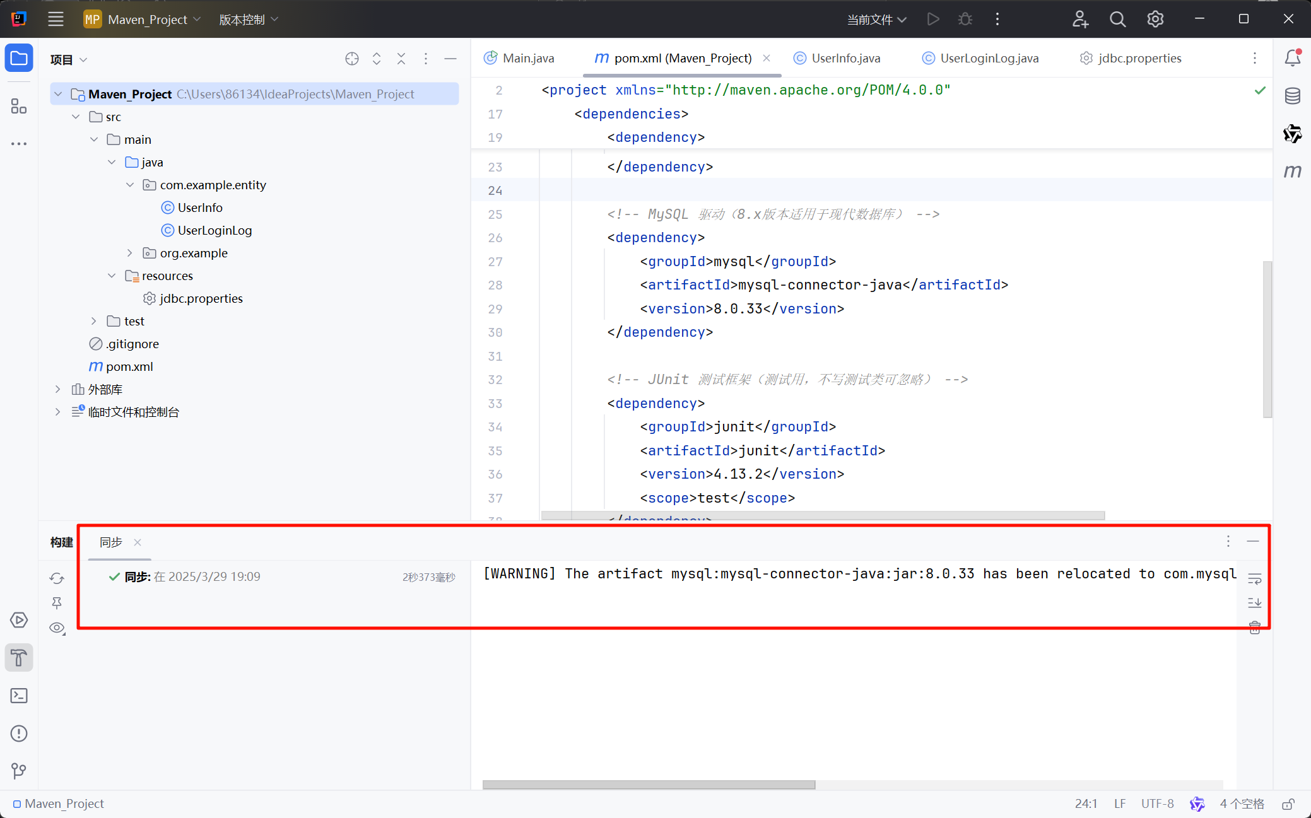Click the locate opened file icon

[352, 59]
